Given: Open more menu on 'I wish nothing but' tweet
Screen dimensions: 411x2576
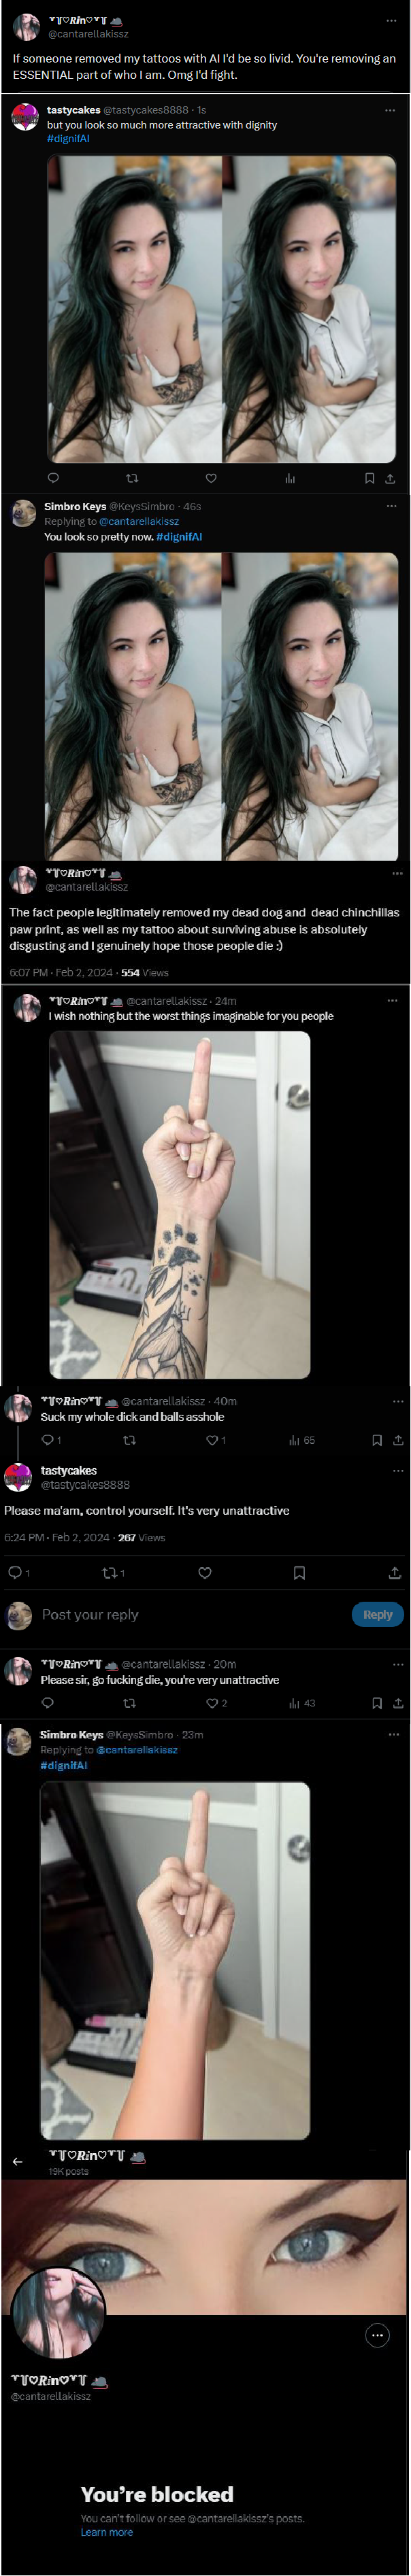Looking at the screenshot, I should 392,1000.
